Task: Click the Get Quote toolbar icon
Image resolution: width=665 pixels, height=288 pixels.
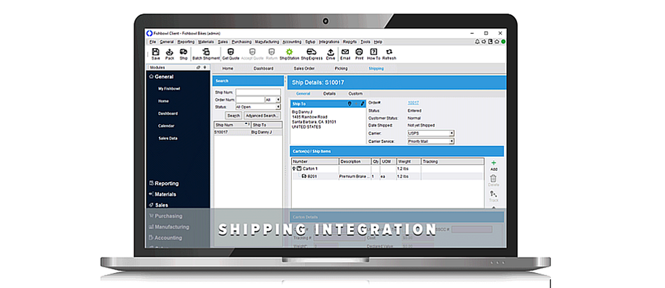Action: click(231, 53)
